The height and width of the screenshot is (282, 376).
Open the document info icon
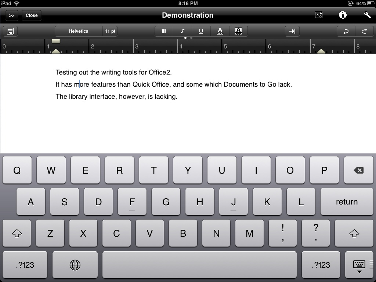[x=343, y=15]
